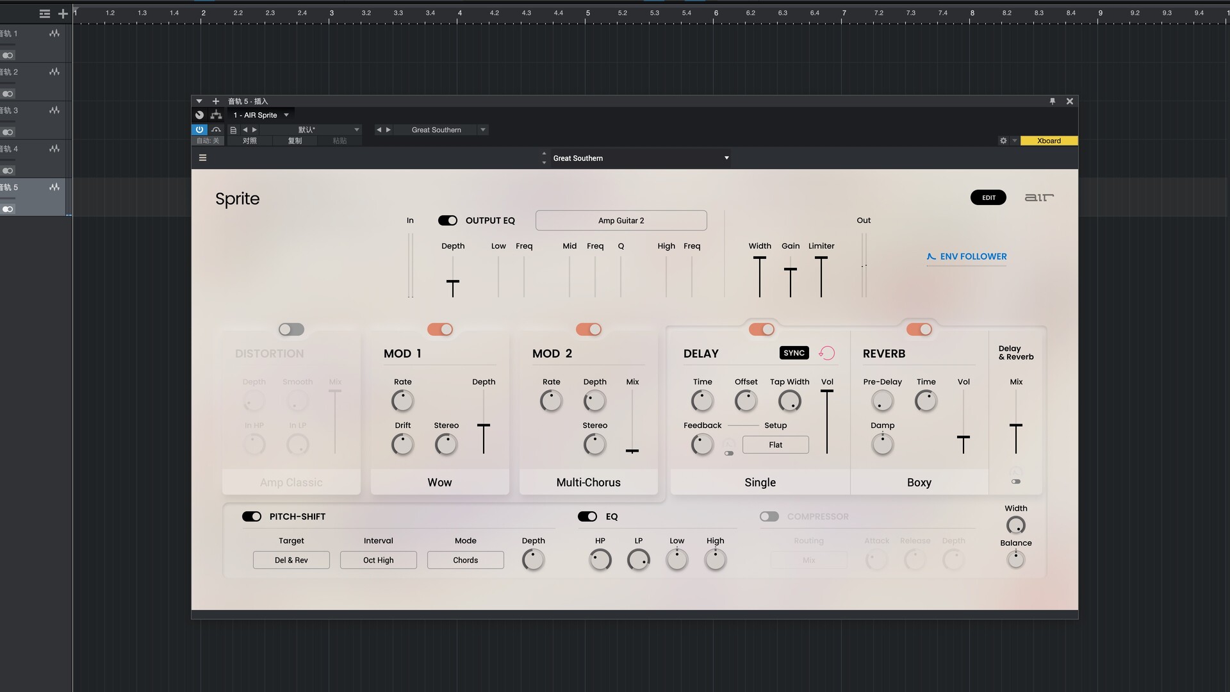
Task: Click the preset document icon beside arrows
Action: coord(233,130)
